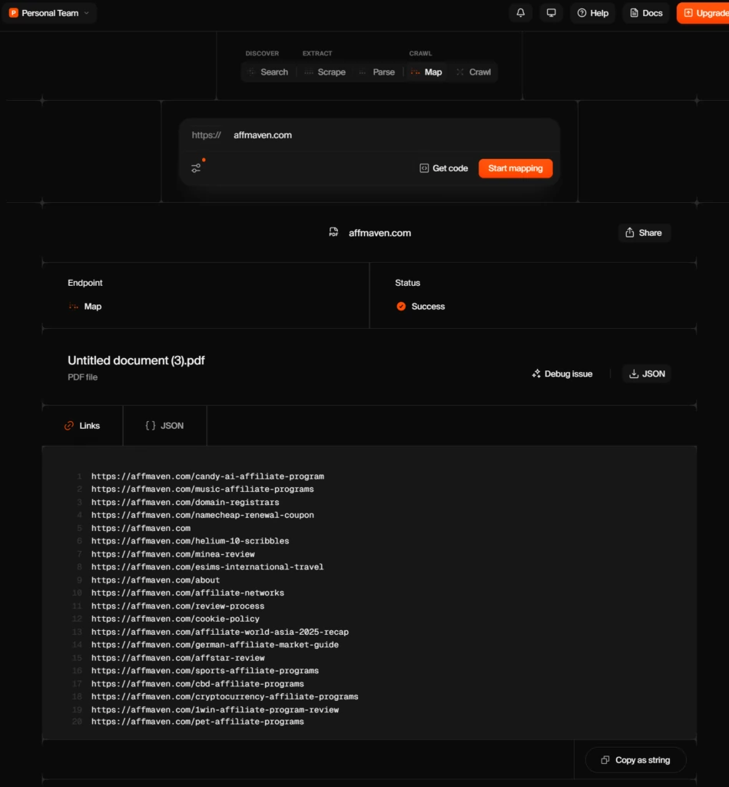Click the sports-affiliate-programs link

point(205,670)
